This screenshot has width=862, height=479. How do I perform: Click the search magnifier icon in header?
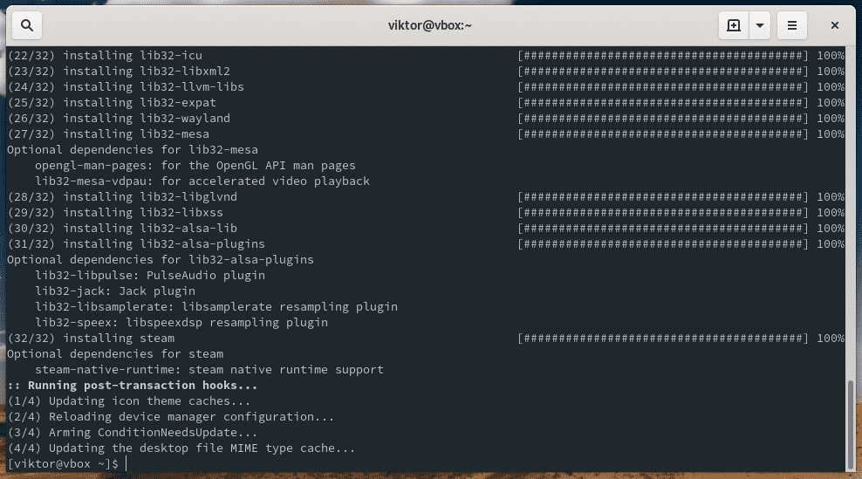click(x=27, y=25)
